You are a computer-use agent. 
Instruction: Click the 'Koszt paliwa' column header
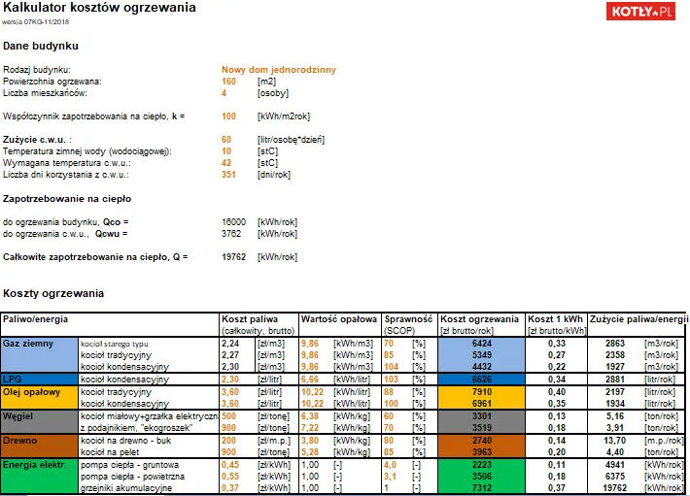[250, 319]
